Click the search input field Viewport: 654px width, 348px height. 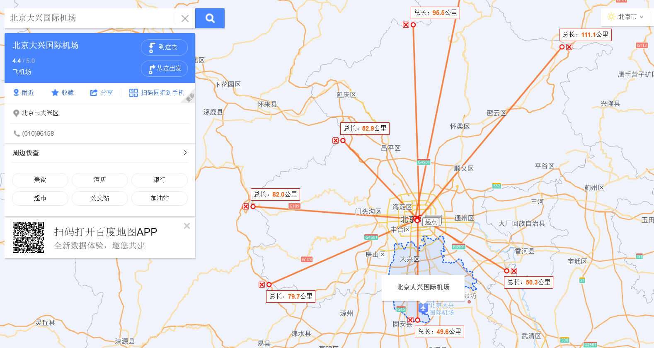click(x=91, y=18)
